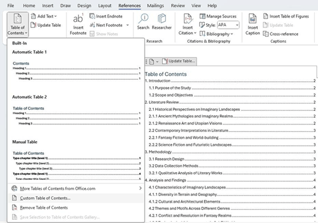Grab the floating Table of Contents tab handle
Viewport: 318px width, 223px height.
click(146, 61)
